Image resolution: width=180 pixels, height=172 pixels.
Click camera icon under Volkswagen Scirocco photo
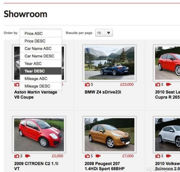[x=158, y=156]
